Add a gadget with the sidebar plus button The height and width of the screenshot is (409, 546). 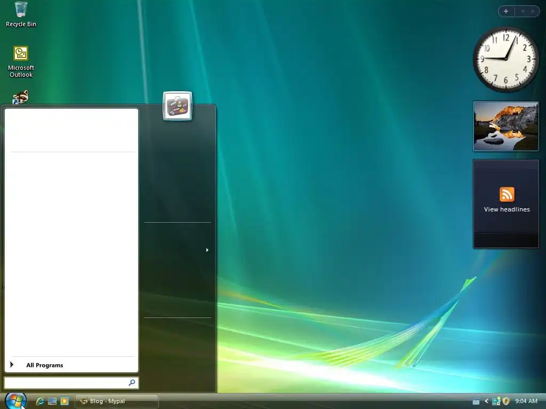click(x=506, y=11)
